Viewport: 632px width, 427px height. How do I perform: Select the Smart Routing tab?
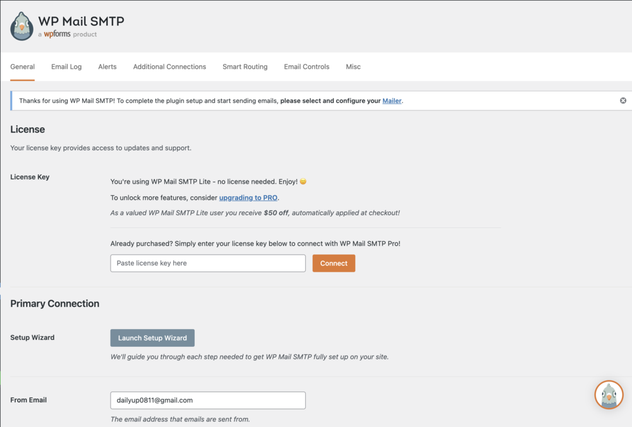245,67
